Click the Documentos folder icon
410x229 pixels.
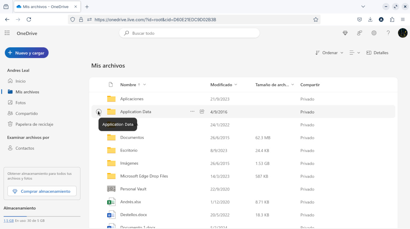click(x=111, y=137)
